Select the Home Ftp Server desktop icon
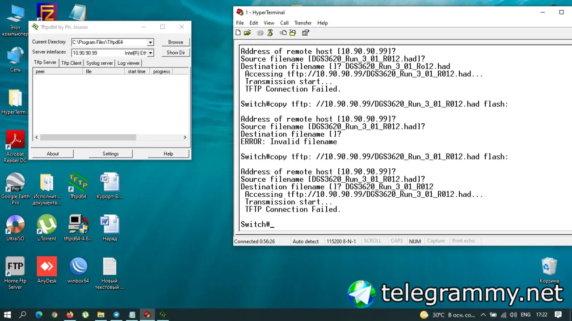Image resolution: width=572 pixels, height=321 pixels. click(15, 273)
